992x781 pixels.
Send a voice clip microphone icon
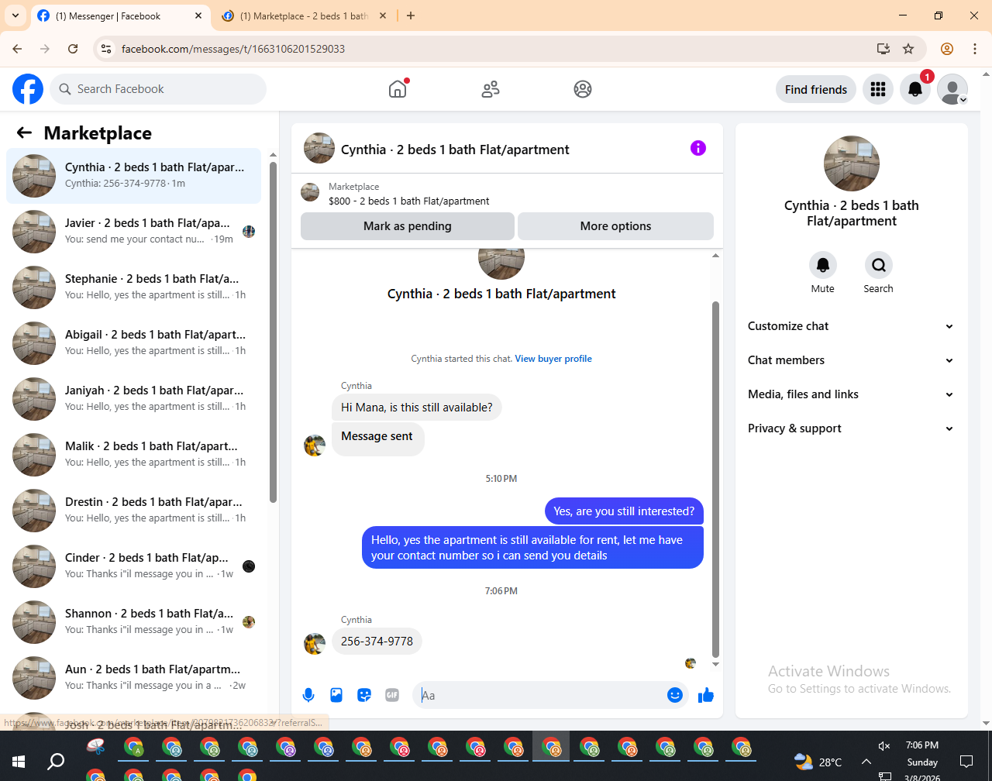click(x=308, y=695)
